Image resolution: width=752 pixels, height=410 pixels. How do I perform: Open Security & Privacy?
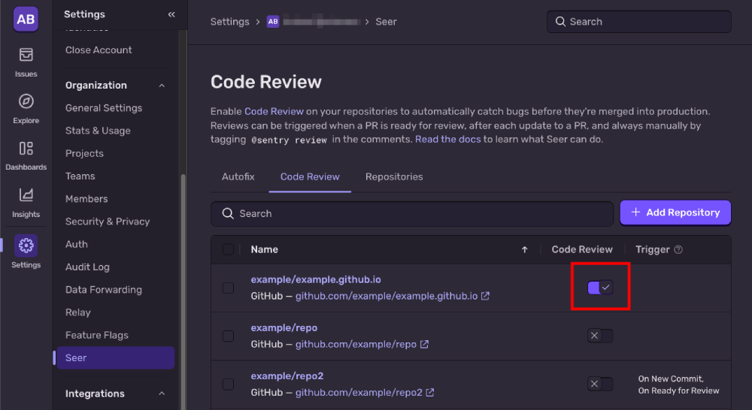pos(108,222)
